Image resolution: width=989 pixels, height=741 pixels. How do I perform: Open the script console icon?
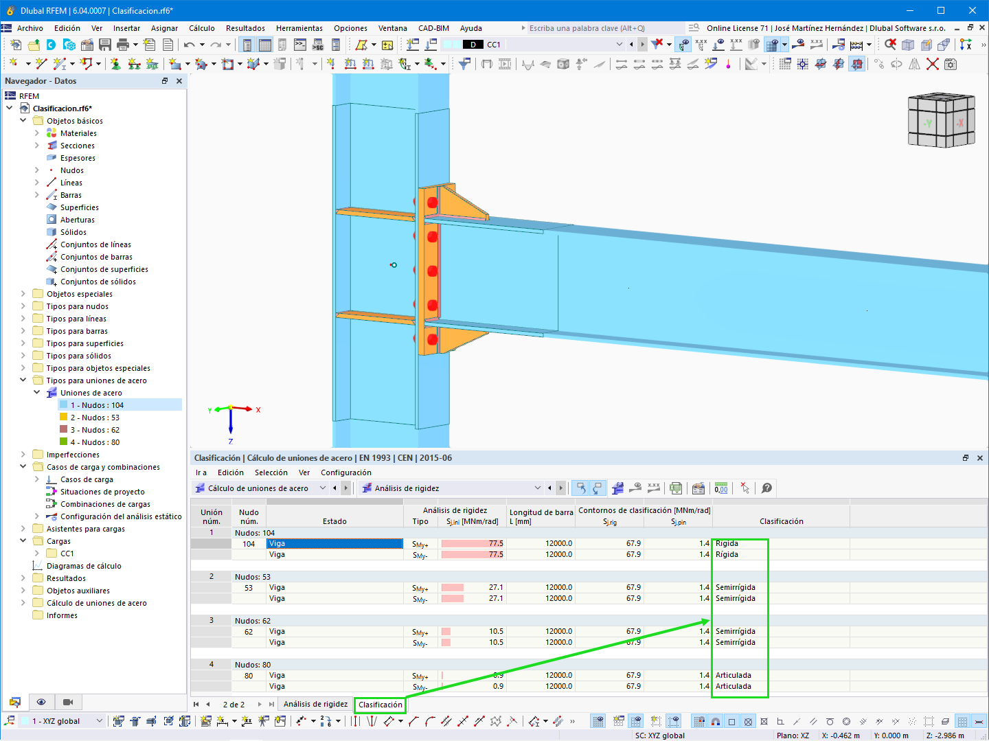(300, 45)
